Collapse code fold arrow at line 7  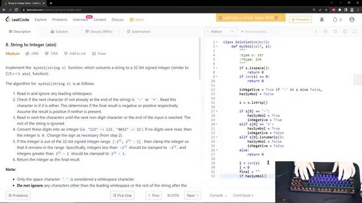(x=217, y=68)
